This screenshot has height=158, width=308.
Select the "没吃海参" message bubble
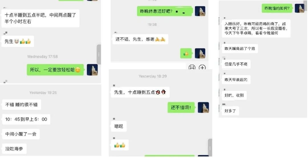point(14,149)
